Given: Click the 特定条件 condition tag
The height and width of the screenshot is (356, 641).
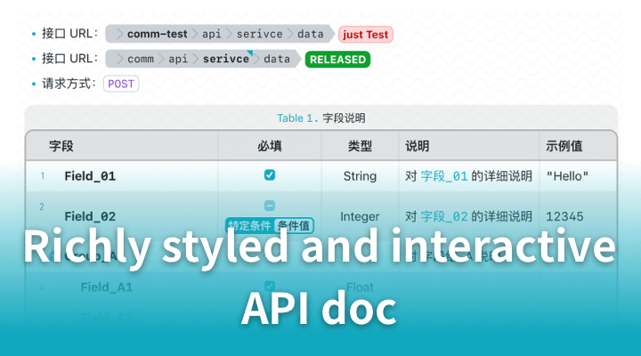Looking at the screenshot, I should tap(249, 225).
